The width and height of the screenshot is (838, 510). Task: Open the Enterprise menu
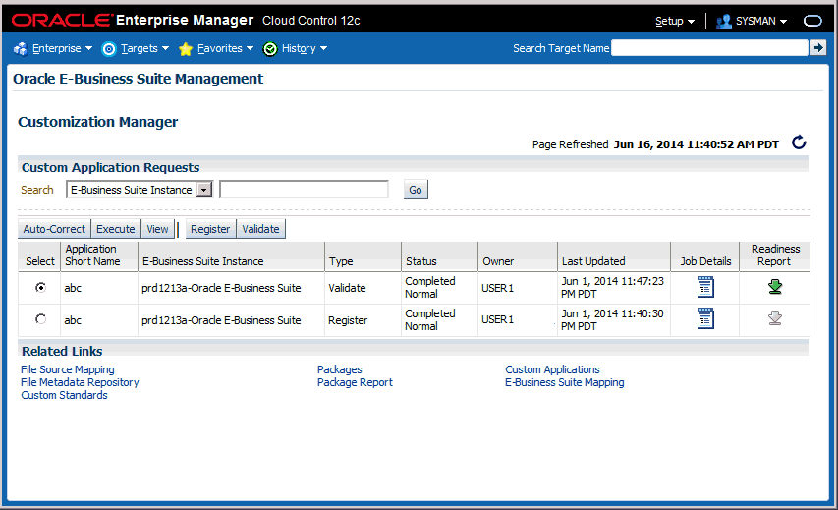pyautogui.click(x=62, y=49)
